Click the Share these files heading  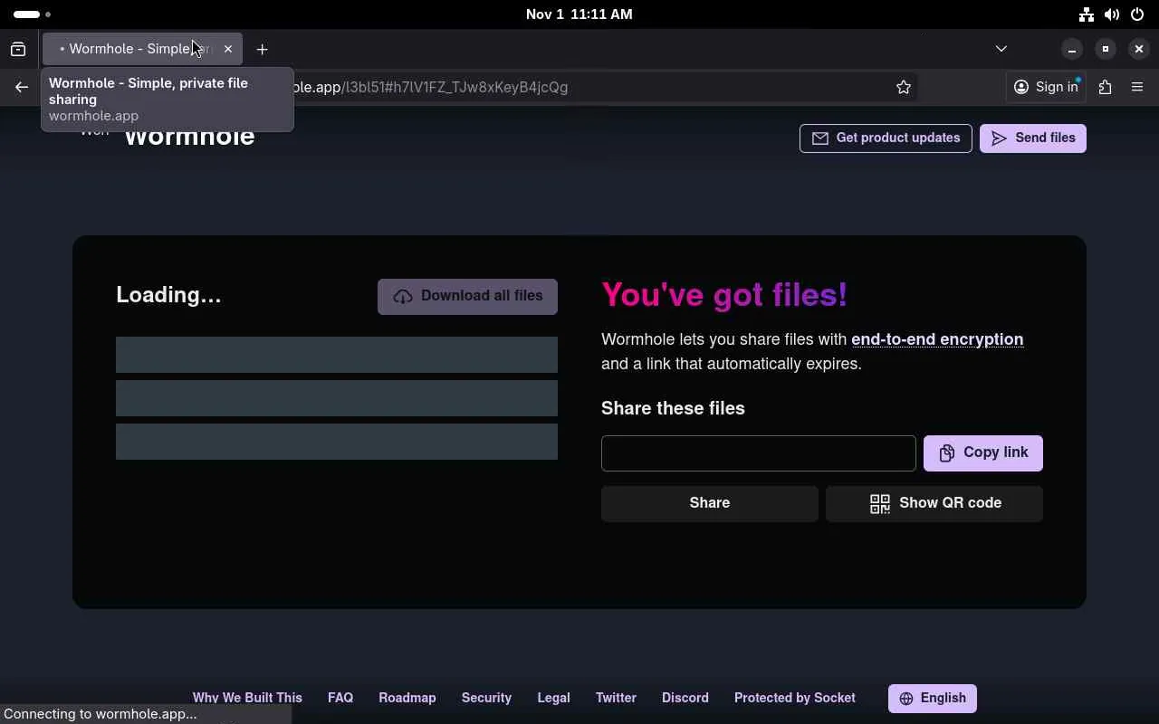(673, 408)
